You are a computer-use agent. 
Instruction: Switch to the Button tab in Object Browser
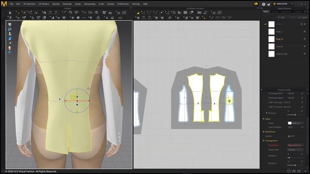coord(275,12)
